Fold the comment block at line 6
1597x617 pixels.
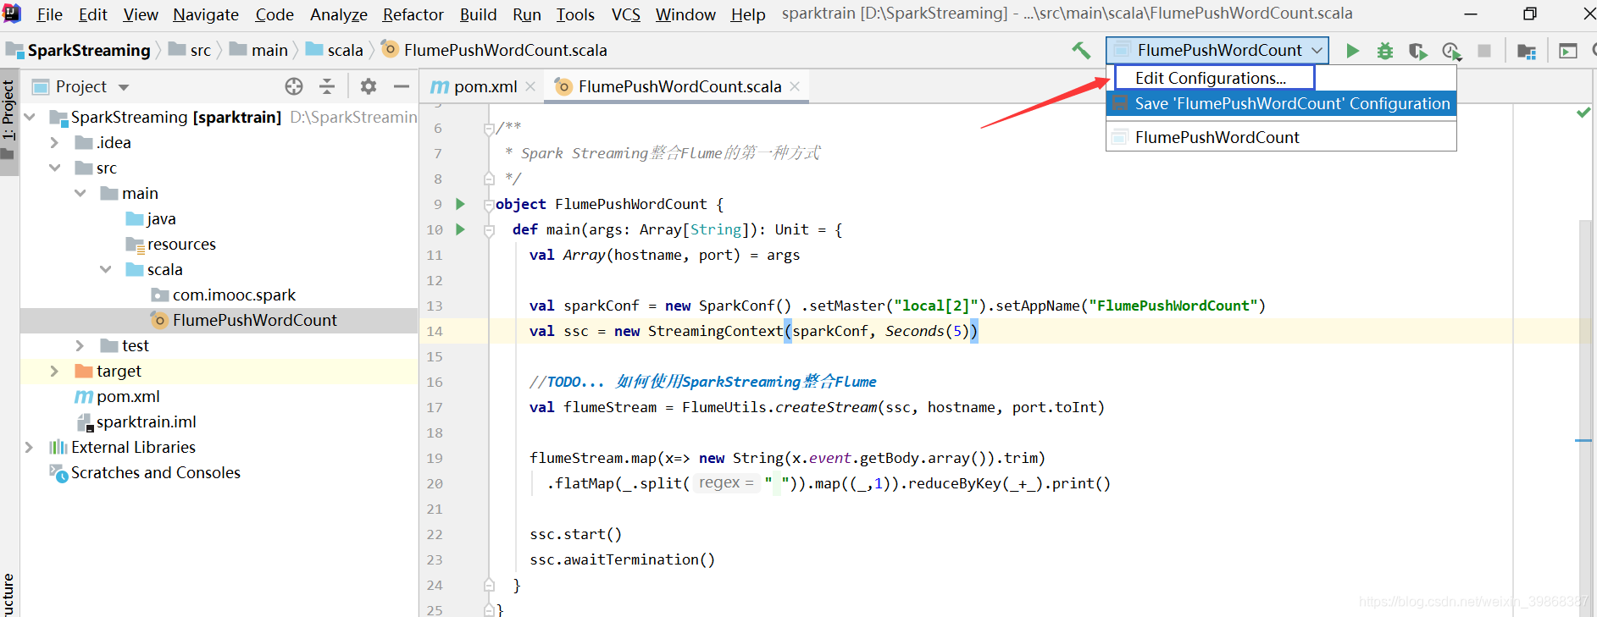tap(489, 129)
